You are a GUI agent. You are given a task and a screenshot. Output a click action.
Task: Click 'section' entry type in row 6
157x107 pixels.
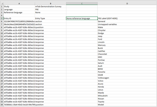point(50,21)
